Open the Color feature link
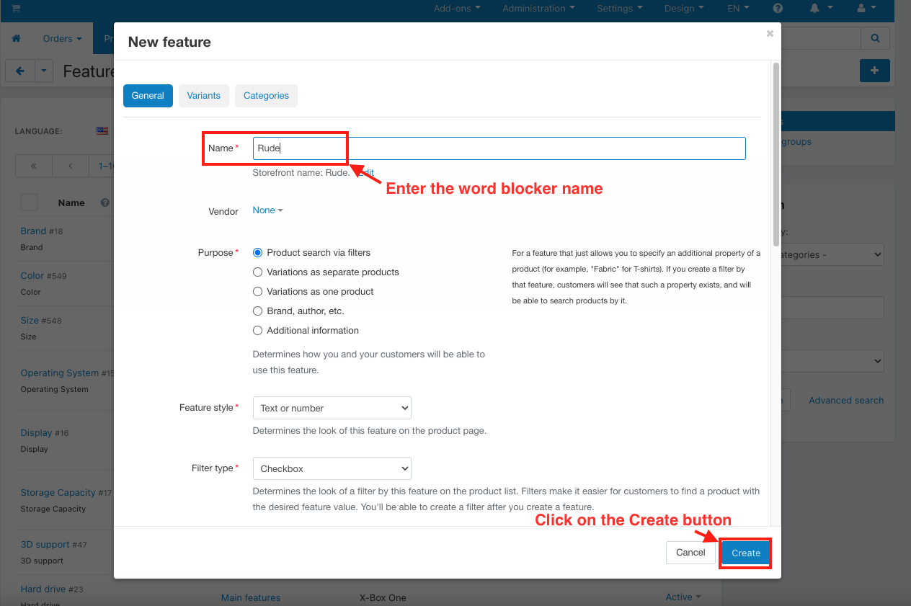Viewport: 911px width, 606px height. (32, 276)
